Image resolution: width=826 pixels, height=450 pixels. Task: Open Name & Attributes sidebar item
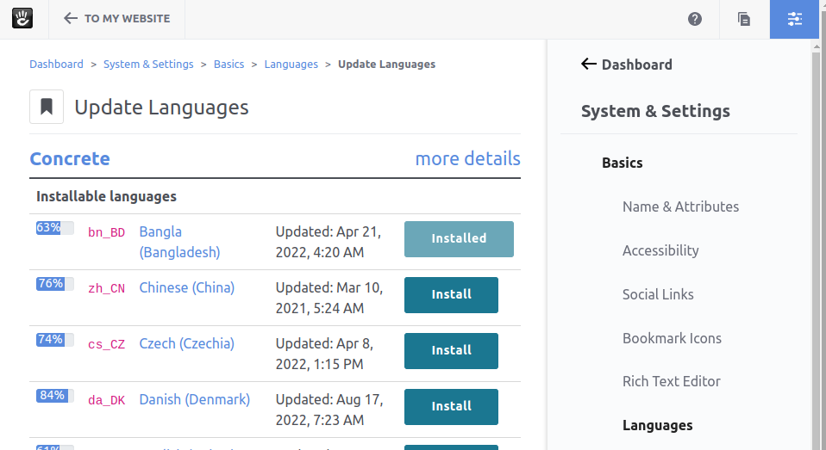pos(680,207)
